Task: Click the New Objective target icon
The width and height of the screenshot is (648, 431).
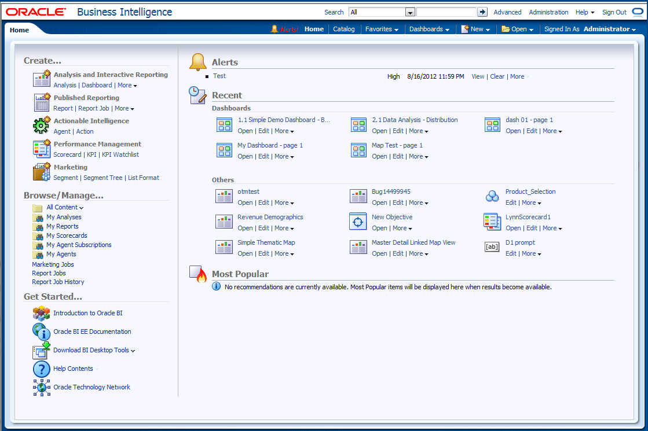Action: click(358, 222)
